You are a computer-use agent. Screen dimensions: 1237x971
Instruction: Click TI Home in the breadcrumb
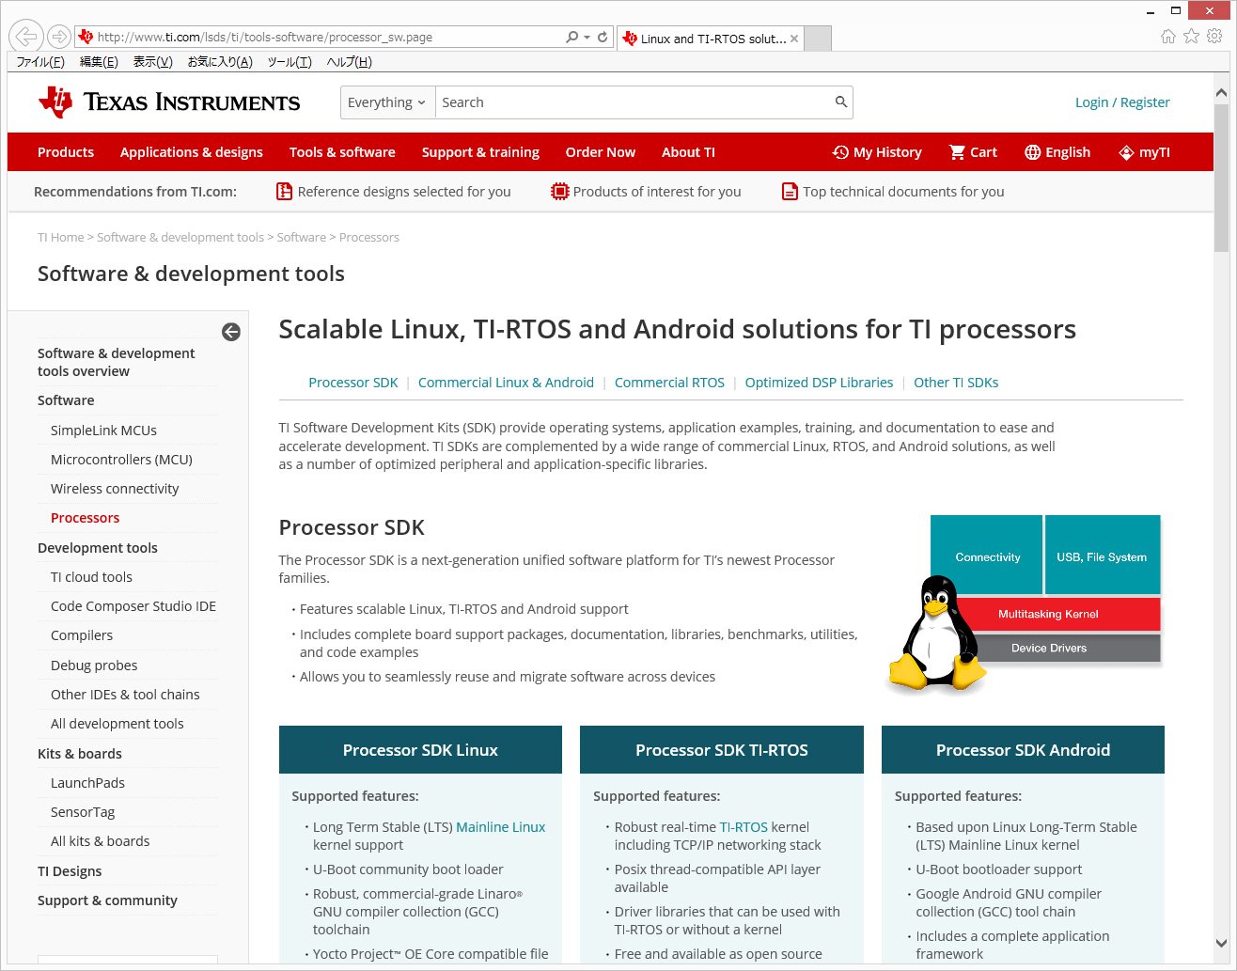click(x=61, y=238)
